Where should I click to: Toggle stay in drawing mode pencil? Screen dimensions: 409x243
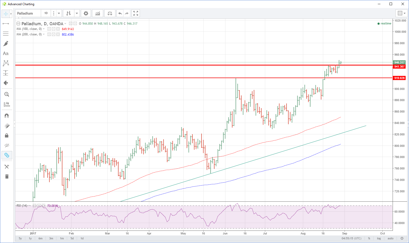pos(7,126)
